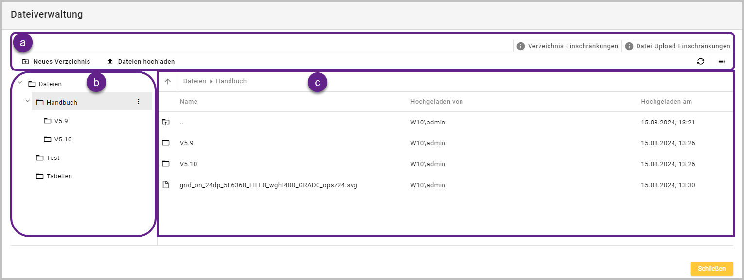Viewport: 744px width, 280px height.
Task: Click the Neues Verzeichnis button
Action: (x=56, y=62)
